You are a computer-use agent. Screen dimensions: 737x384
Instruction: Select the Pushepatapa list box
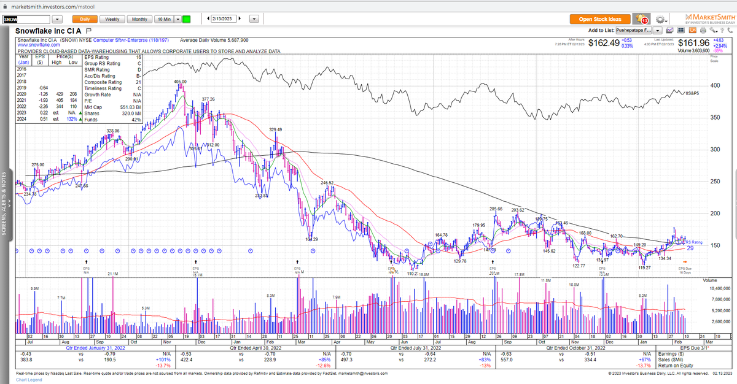pyautogui.click(x=634, y=30)
